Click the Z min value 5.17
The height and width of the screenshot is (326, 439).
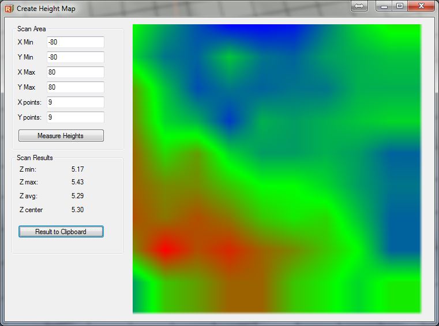click(78, 169)
